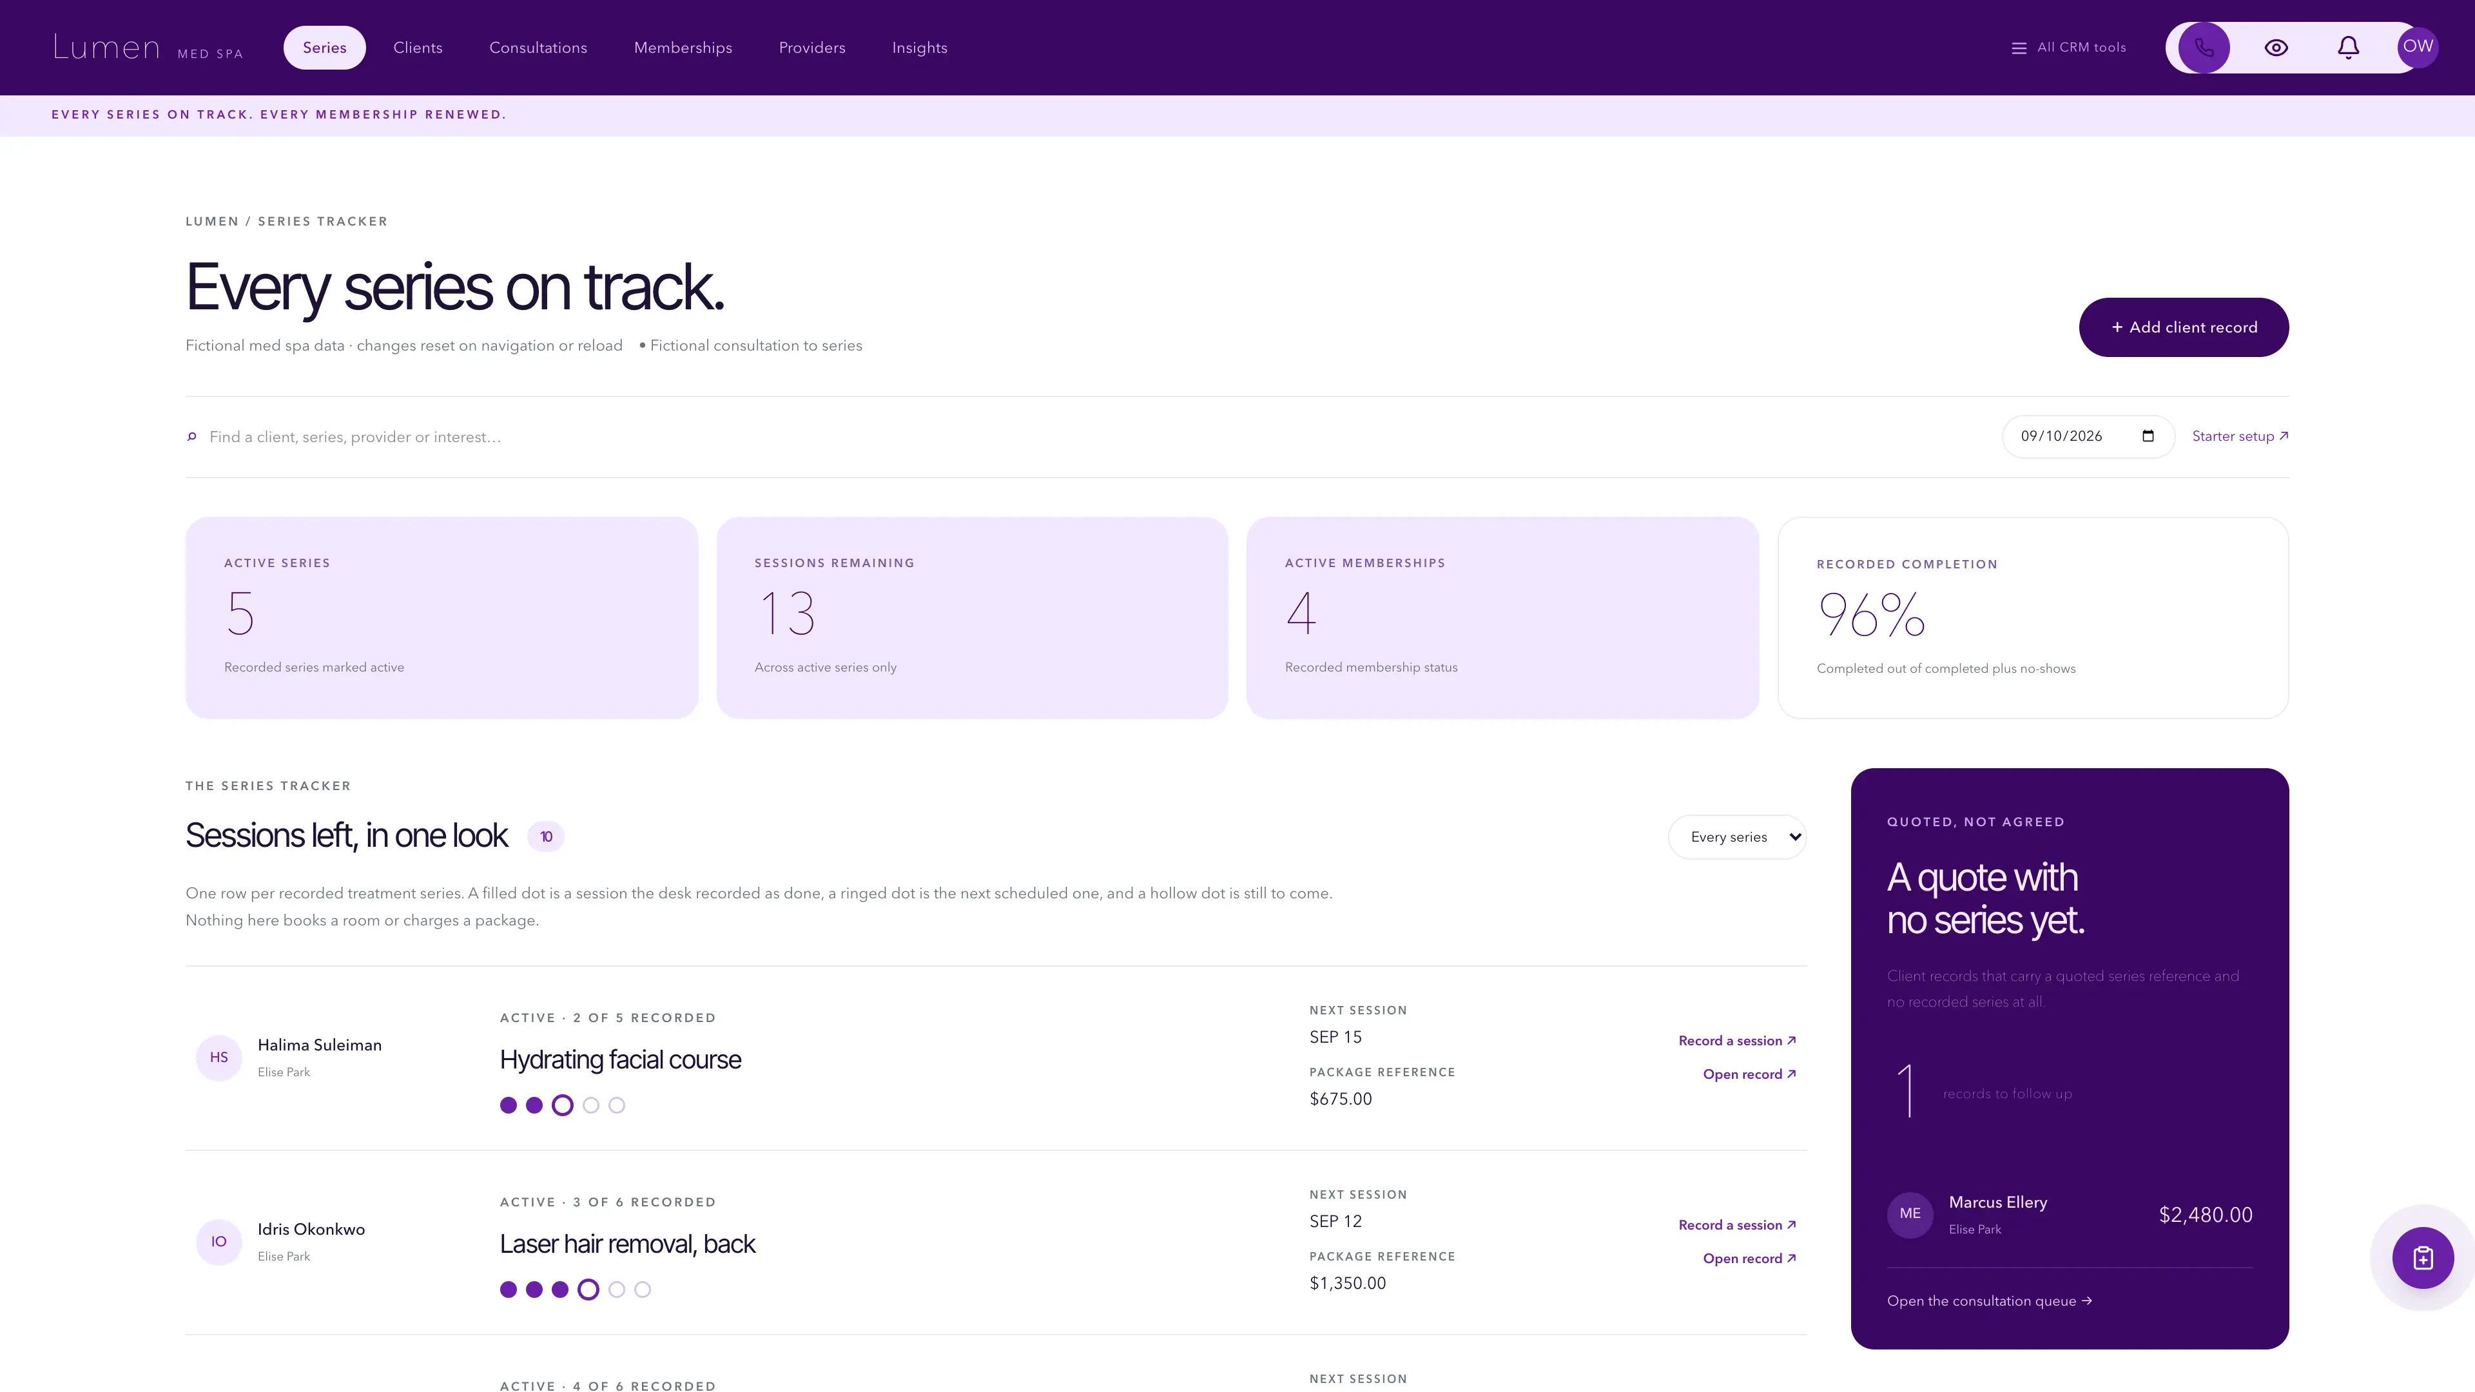Expand the Every series filter dropdown
Screen dimensions: 2475x1392
tap(1737, 836)
